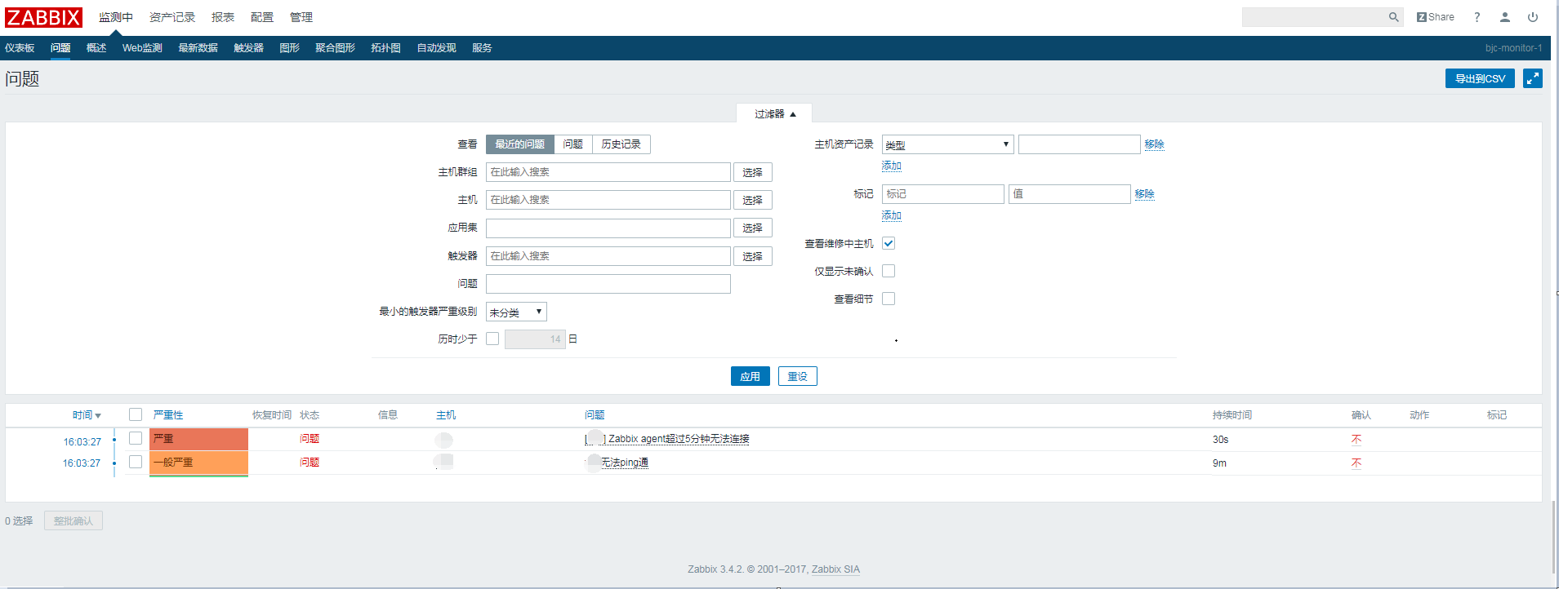This screenshot has height=589, width=1559.
Task: Uncheck the 查看维修中主机 checkbox
Action: pos(889,243)
